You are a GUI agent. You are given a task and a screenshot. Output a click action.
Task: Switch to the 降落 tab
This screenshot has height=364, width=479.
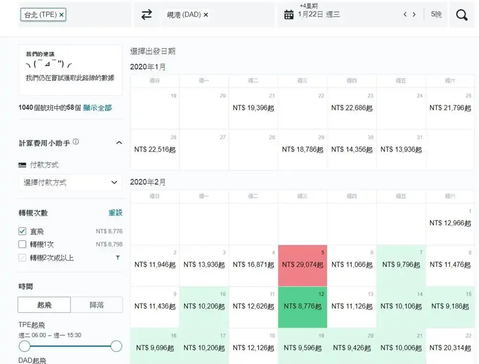(x=97, y=305)
